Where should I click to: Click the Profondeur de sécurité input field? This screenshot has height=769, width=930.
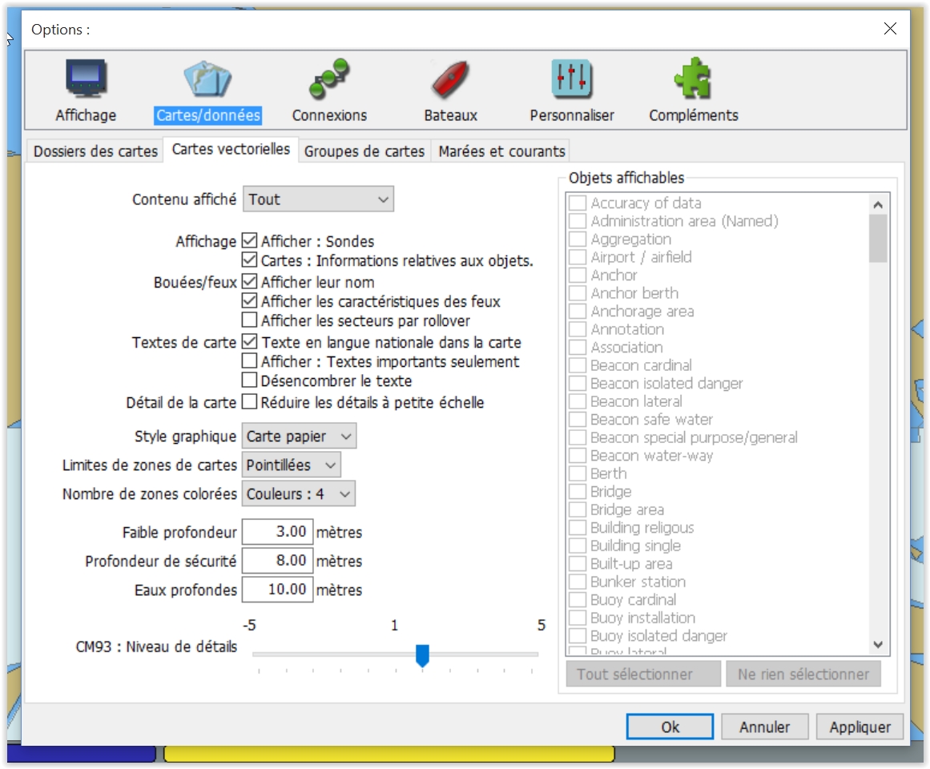tap(277, 561)
